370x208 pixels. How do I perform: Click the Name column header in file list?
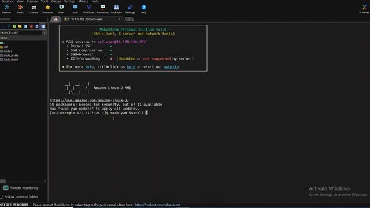point(24,38)
